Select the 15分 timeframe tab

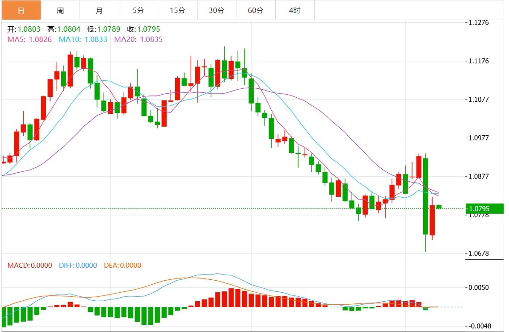[177, 10]
